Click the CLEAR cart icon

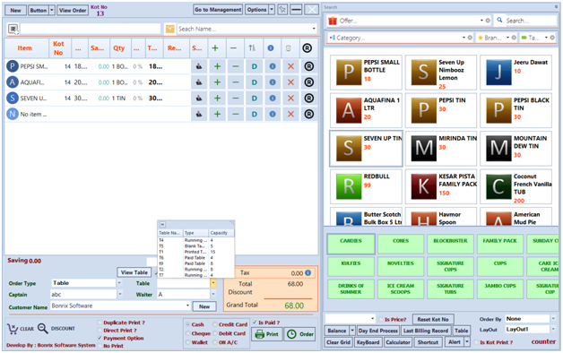(13, 329)
